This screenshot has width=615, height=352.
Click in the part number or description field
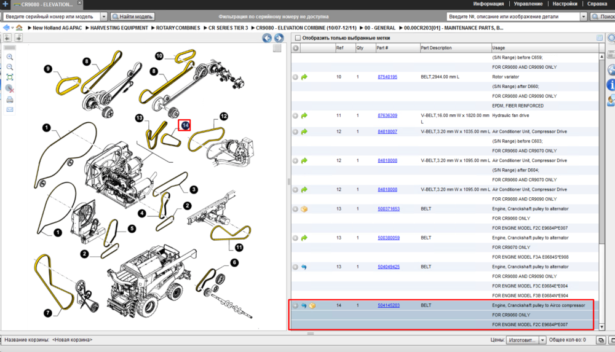tap(514, 17)
